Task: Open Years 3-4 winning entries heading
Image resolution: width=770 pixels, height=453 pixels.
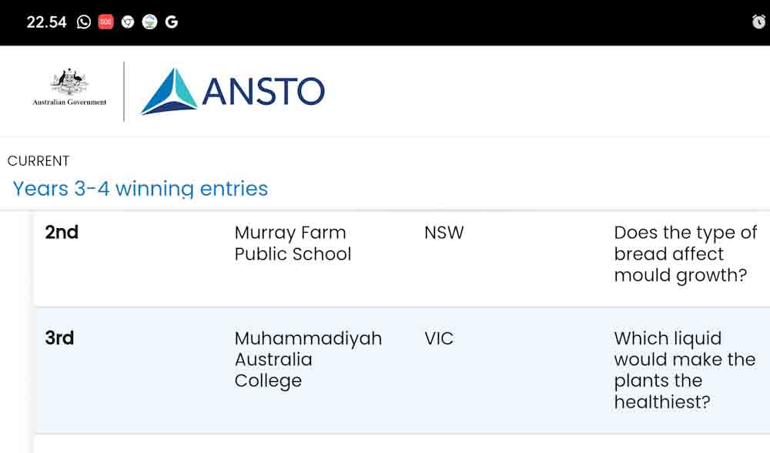Action: coord(140,189)
